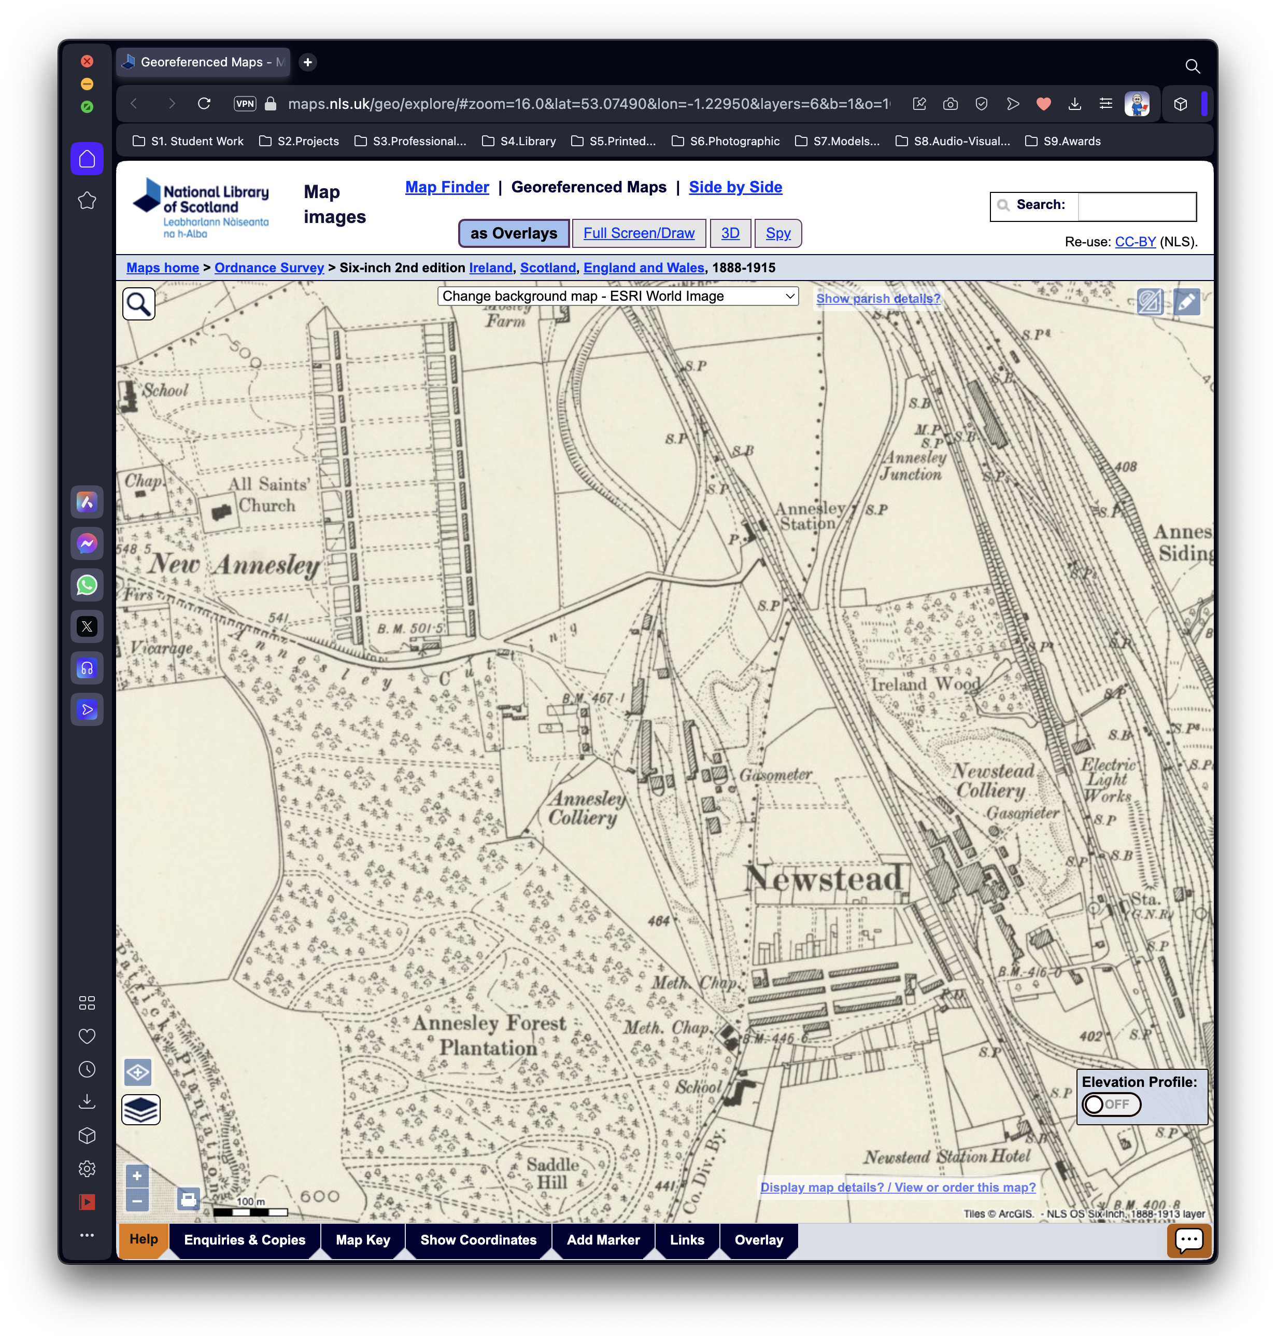This screenshot has height=1341, width=1276.
Task: Open the map layers stack icon
Action: [x=141, y=1110]
